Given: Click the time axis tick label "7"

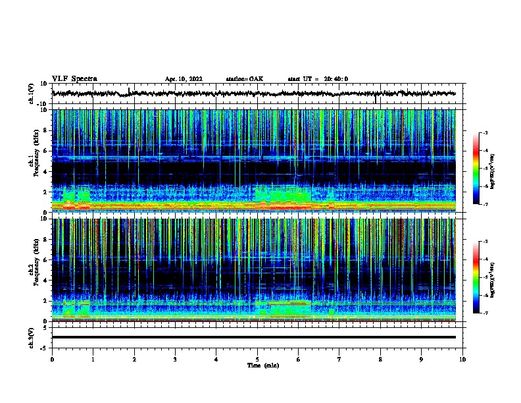Looking at the screenshot, I should point(339,360).
